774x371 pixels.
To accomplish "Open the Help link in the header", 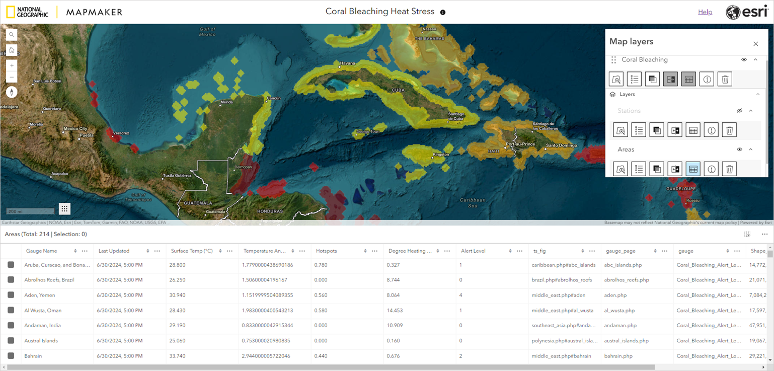I will point(705,12).
